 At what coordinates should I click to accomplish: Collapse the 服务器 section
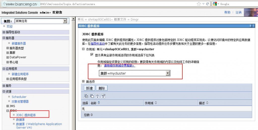pyautogui.click(x=4, y=38)
